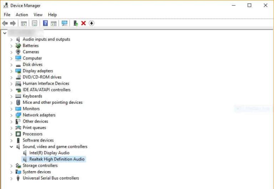Image resolution: width=274 pixels, height=189 pixels.
Task: Expand the Other devices category
Action: (x=11, y=122)
